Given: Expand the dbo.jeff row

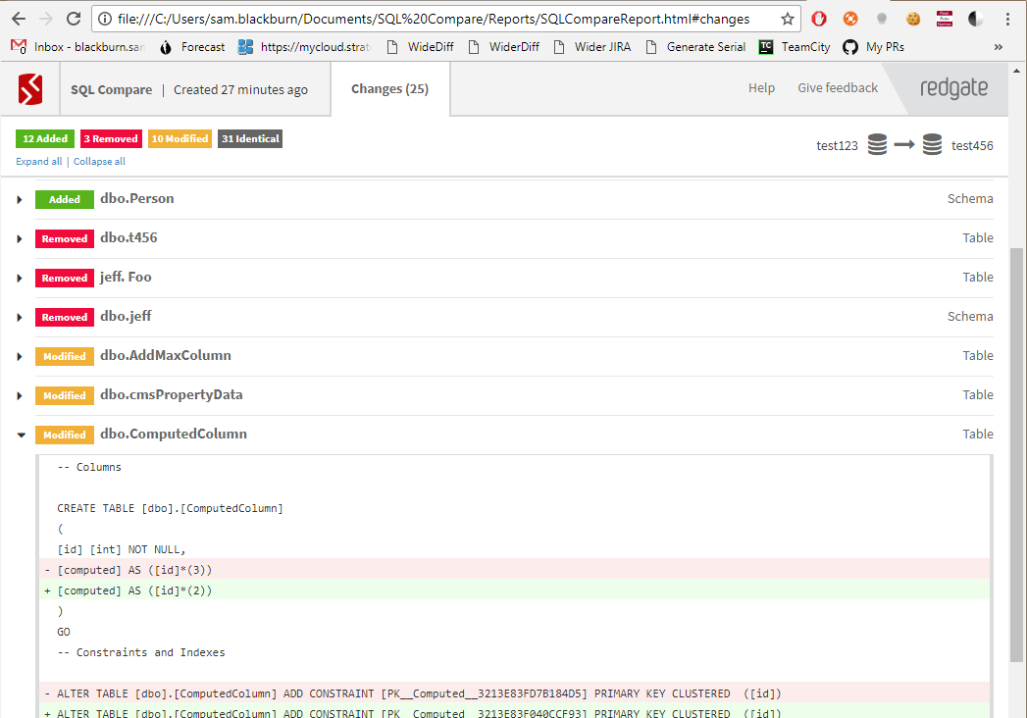Looking at the screenshot, I should click(20, 318).
